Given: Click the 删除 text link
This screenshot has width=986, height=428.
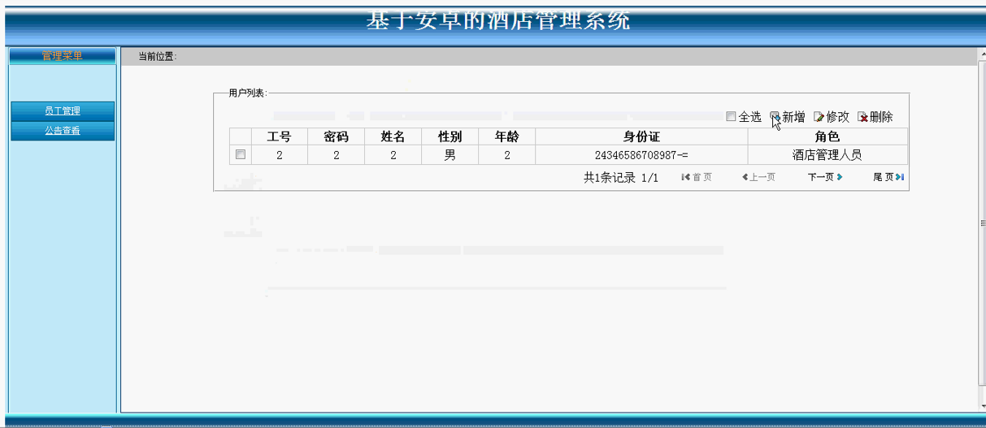Looking at the screenshot, I should click(x=881, y=117).
